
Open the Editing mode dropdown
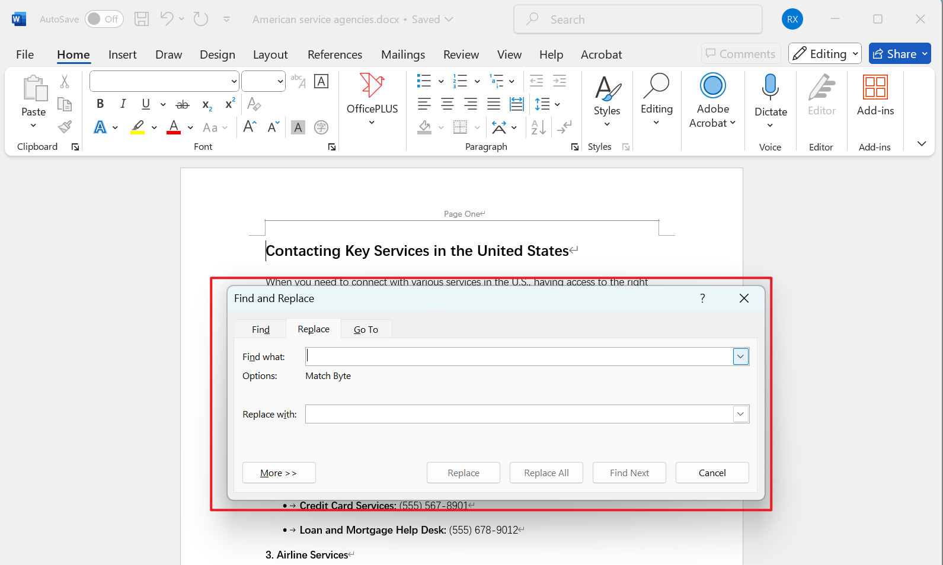pyautogui.click(x=824, y=54)
